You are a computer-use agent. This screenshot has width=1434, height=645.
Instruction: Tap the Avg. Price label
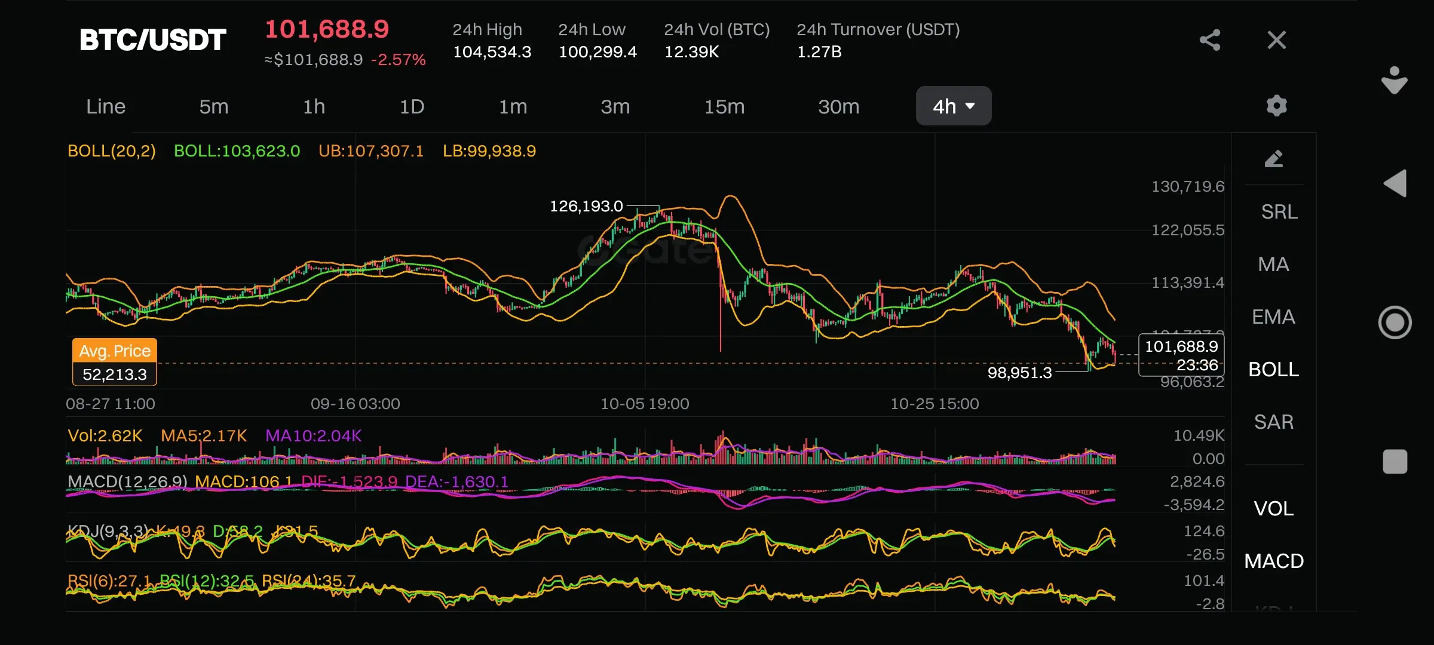(x=115, y=351)
